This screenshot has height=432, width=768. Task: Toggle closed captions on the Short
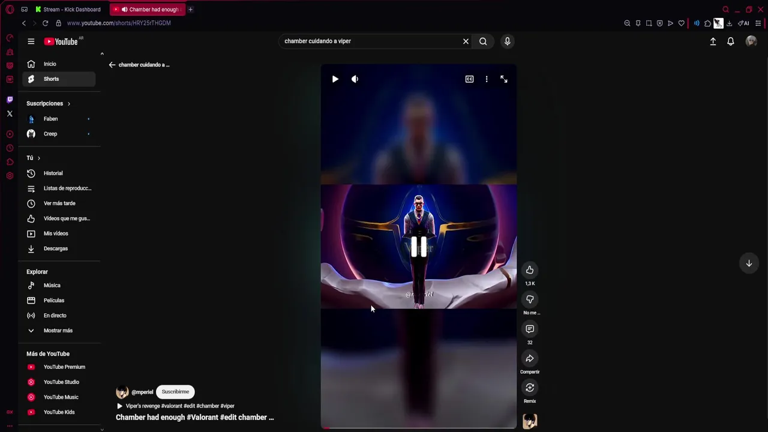pyautogui.click(x=469, y=79)
